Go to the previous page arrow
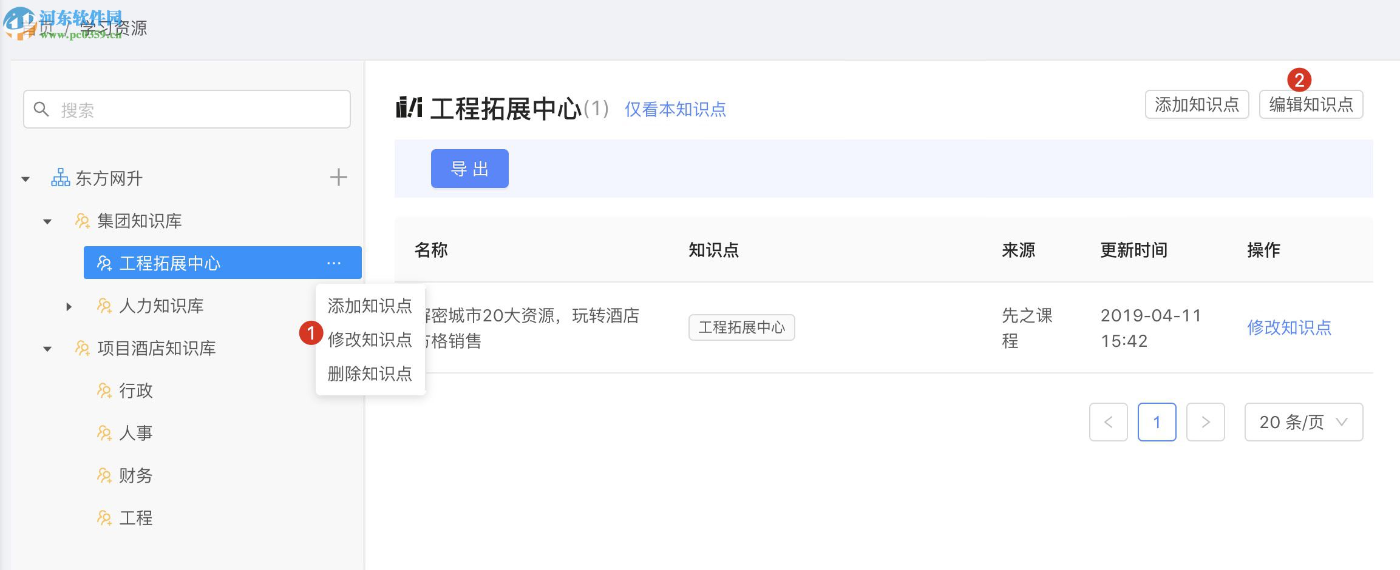Viewport: 1400px width, 570px height. [1108, 422]
